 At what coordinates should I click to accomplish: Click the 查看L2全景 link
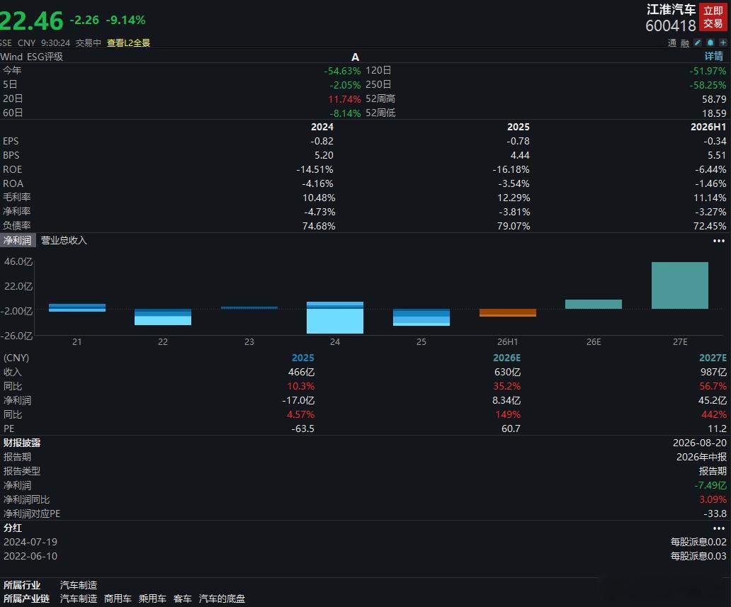129,43
